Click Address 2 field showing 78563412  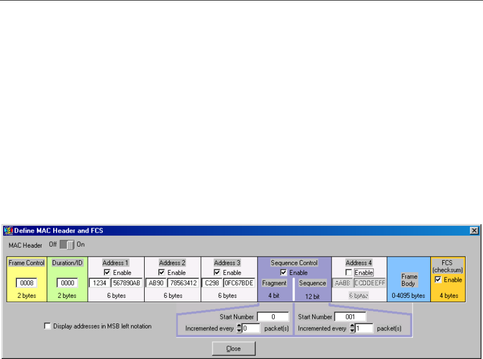pyautogui.click(x=183, y=283)
